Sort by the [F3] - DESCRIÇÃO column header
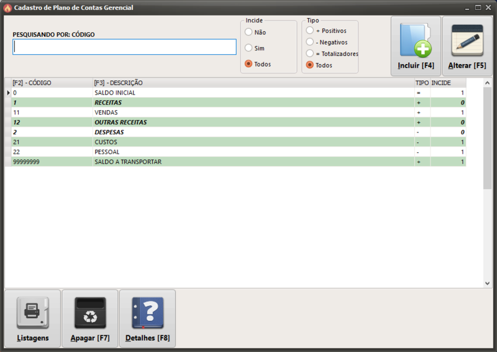 [253, 83]
